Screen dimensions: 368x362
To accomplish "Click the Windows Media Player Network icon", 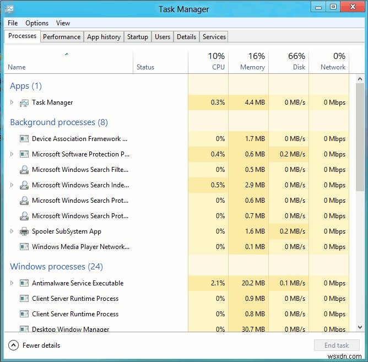I will [24, 247].
